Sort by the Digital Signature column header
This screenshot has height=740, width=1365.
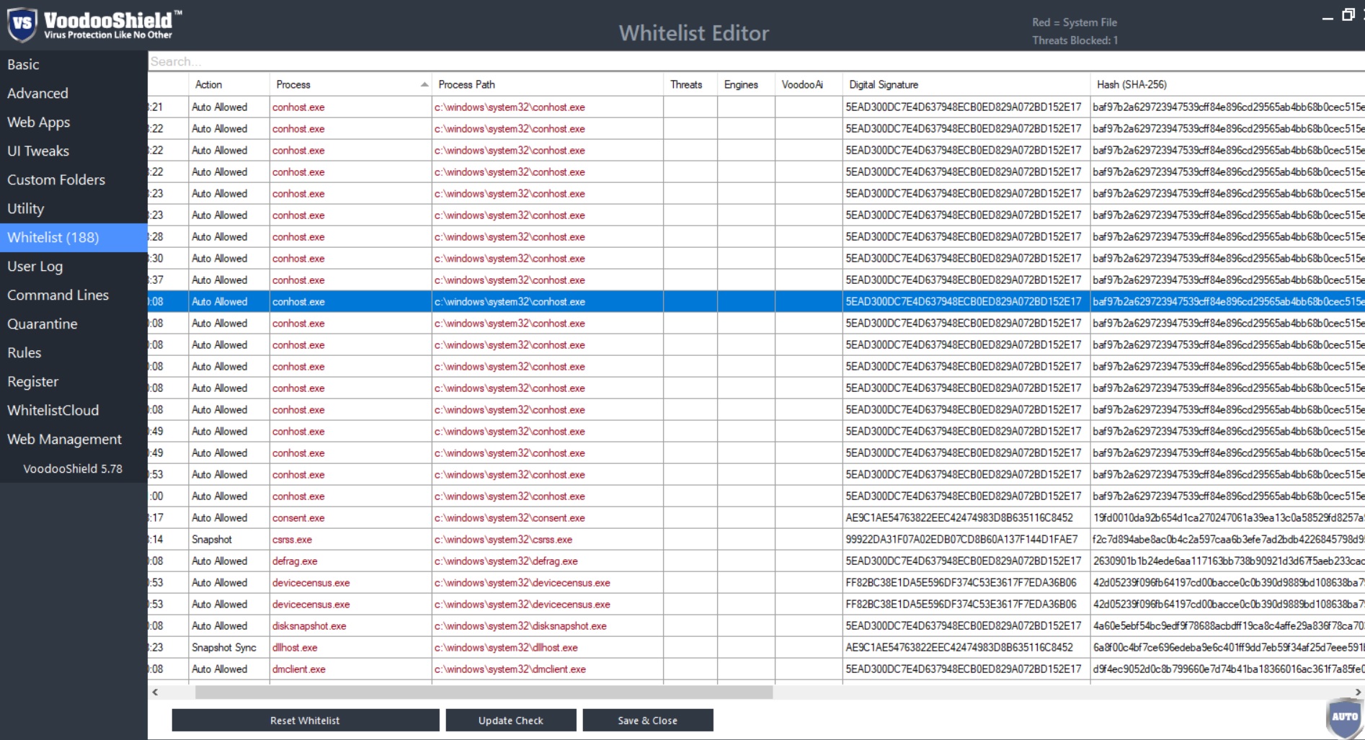tap(966, 84)
